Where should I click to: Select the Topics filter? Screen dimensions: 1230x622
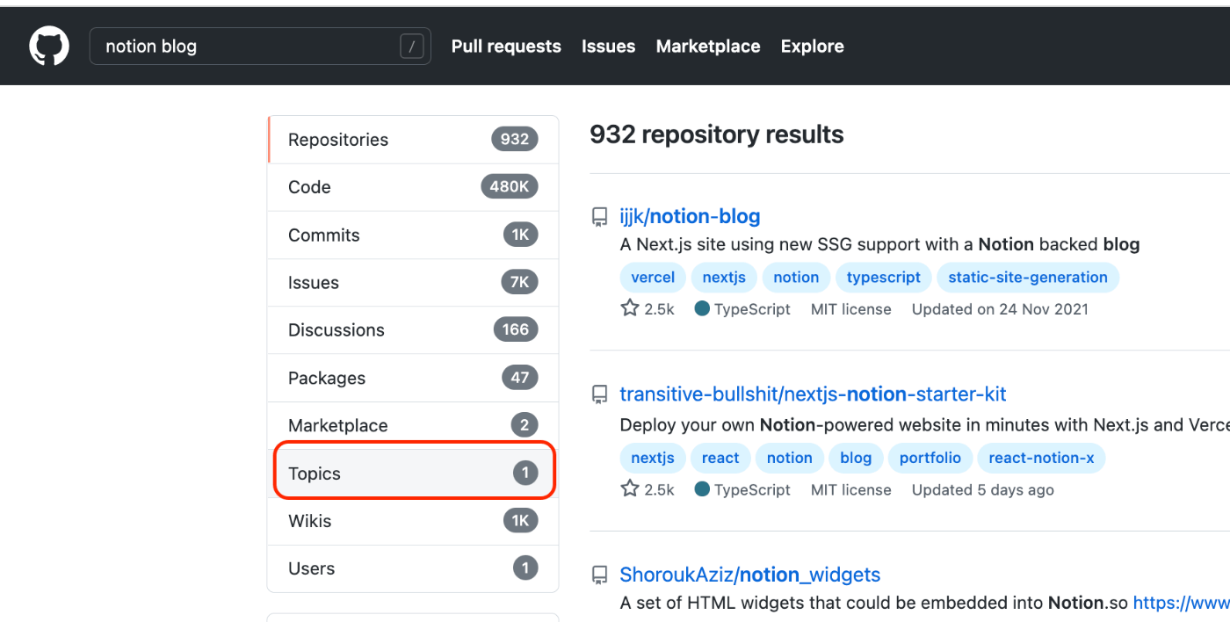[x=413, y=473]
